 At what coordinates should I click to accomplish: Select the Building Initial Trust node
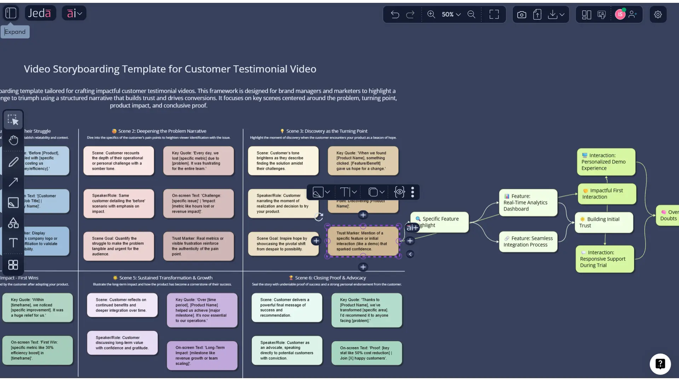604,222
